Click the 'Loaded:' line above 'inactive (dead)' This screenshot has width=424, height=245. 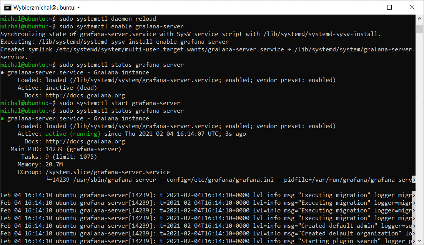pyautogui.click(x=176, y=80)
